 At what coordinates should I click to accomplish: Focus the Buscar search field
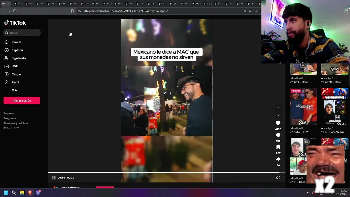(22, 33)
